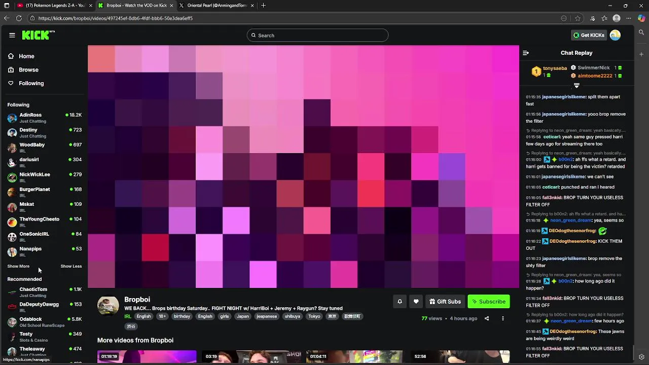The width and height of the screenshot is (649, 365).
Task: Click Bropboi's channel avatar below the video
Action: (x=108, y=305)
